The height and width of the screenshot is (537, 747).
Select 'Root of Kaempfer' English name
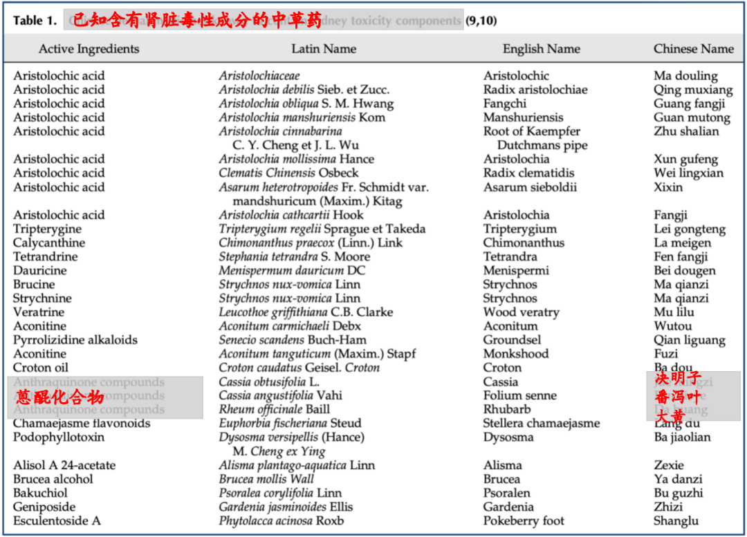[532, 131]
